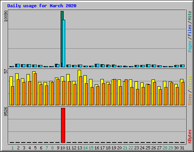Click the orange Sites bar for day 23
The height and width of the screenshot is (152, 194).
coord(138,97)
